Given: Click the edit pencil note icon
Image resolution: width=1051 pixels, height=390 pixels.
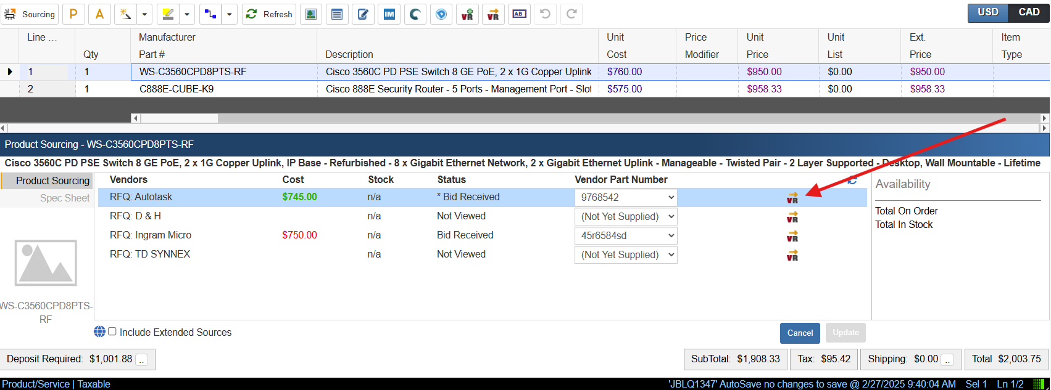Looking at the screenshot, I should tap(363, 14).
